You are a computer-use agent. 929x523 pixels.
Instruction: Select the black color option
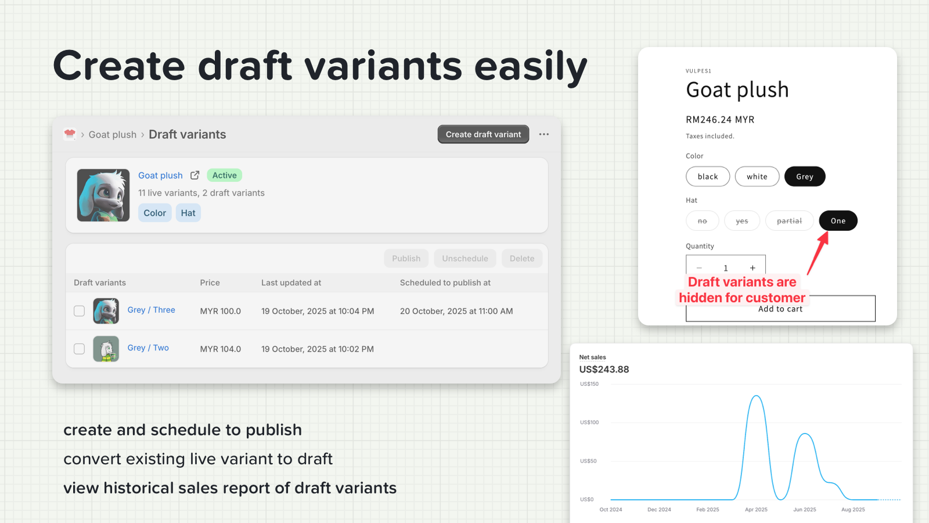[708, 177]
